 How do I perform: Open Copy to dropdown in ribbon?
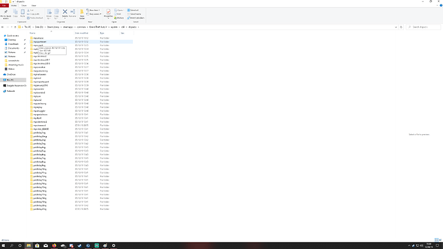point(56,14)
